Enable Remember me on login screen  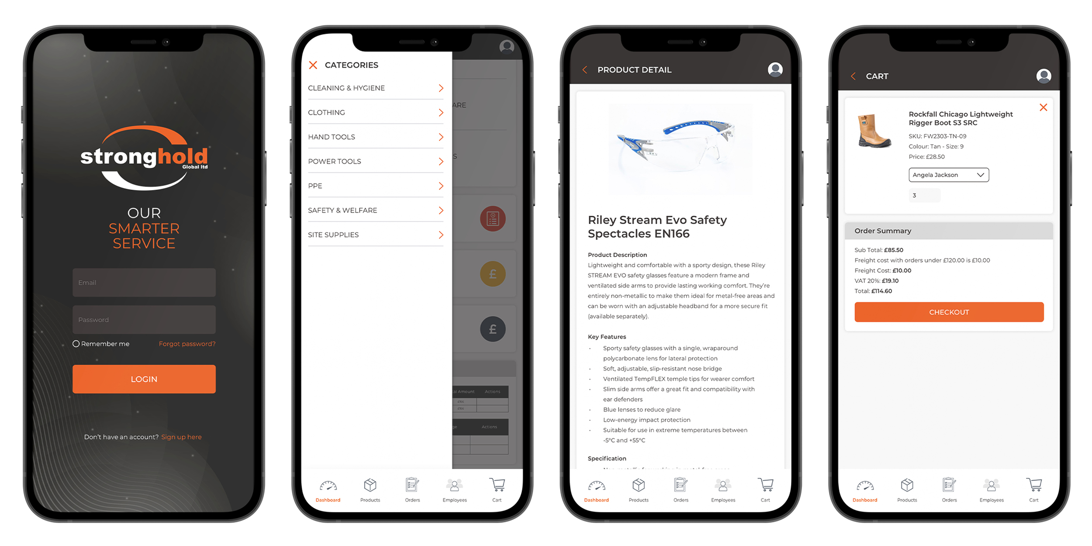pos(75,342)
